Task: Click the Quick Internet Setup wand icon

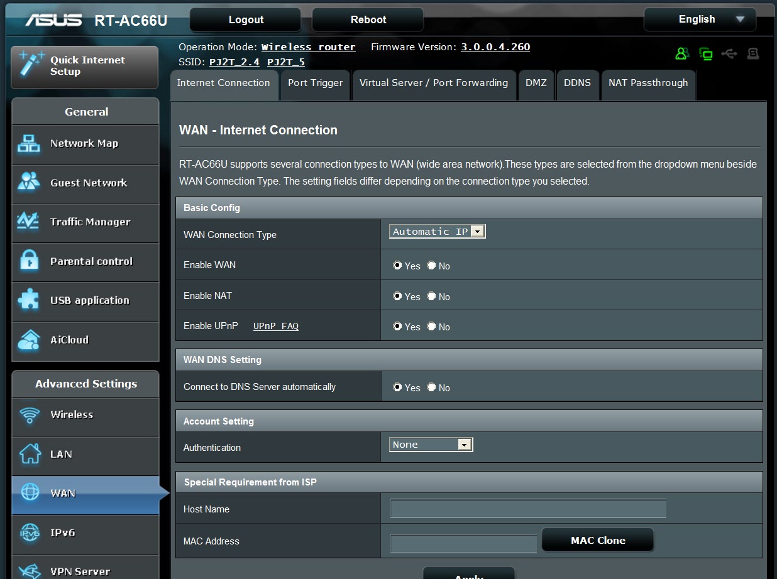Action: click(x=31, y=65)
